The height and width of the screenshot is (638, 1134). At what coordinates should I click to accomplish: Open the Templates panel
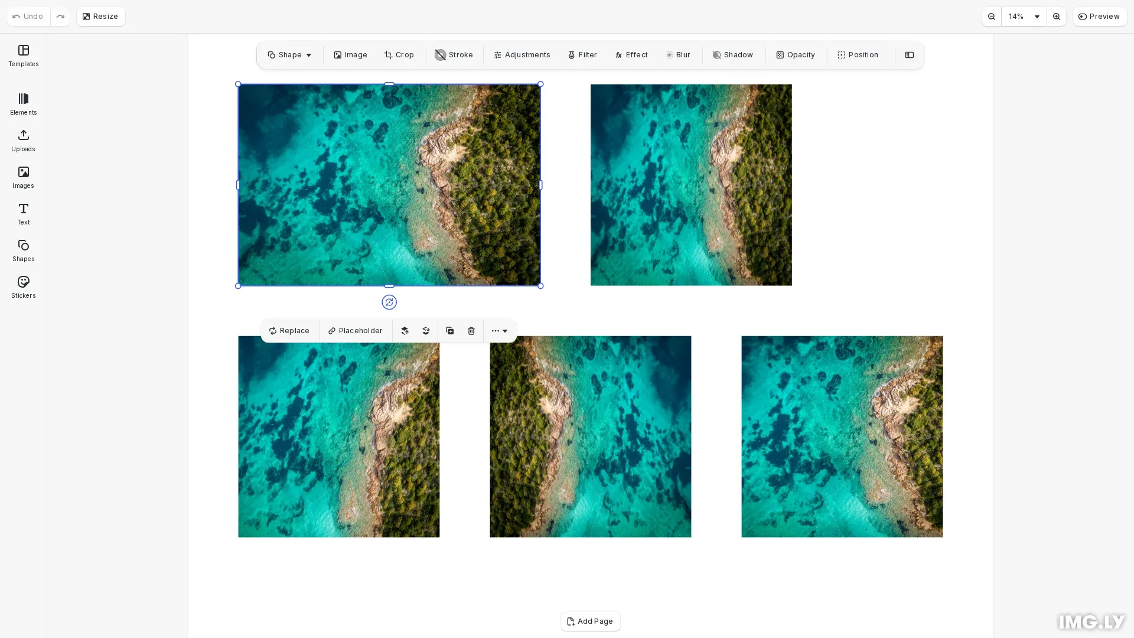[23, 56]
